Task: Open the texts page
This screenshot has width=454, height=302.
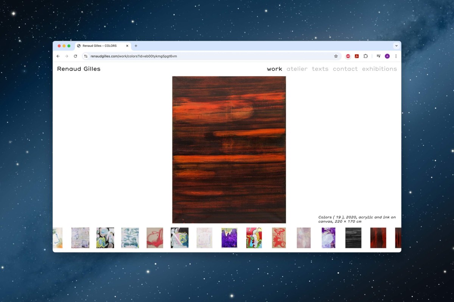Action: (x=320, y=69)
